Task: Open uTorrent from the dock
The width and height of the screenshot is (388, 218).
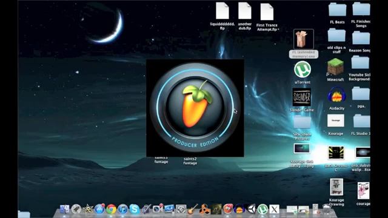Action: (263, 210)
